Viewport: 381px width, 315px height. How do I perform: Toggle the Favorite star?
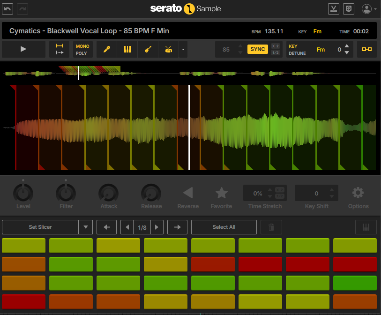click(222, 193)
